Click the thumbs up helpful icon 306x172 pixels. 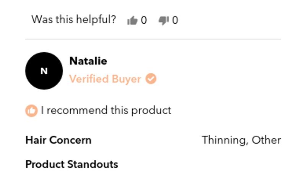tap(132, 20)
